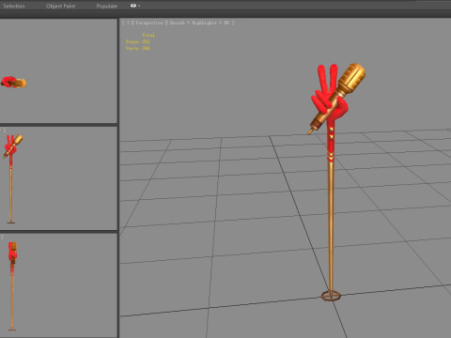The height and width of the screenshot is (338, 451).
Task: Click the round stand base in perspective
Action: coord(331,296)
